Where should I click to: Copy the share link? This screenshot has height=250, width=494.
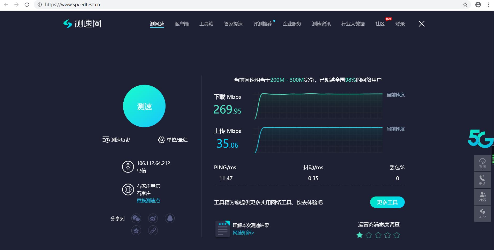tap(153, 230)
